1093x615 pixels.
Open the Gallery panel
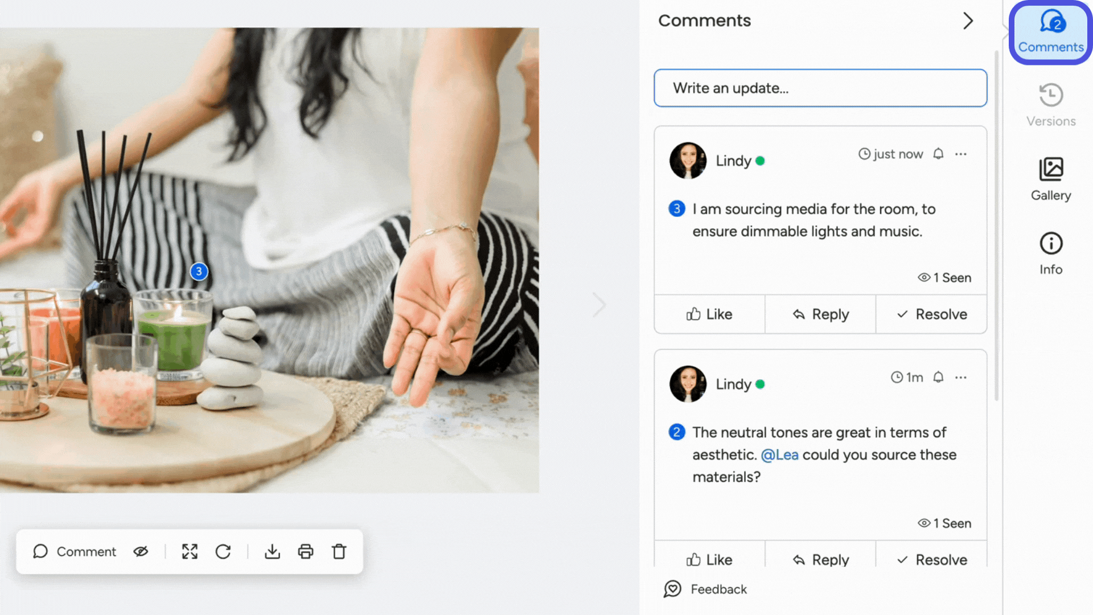click(1051, 178)
